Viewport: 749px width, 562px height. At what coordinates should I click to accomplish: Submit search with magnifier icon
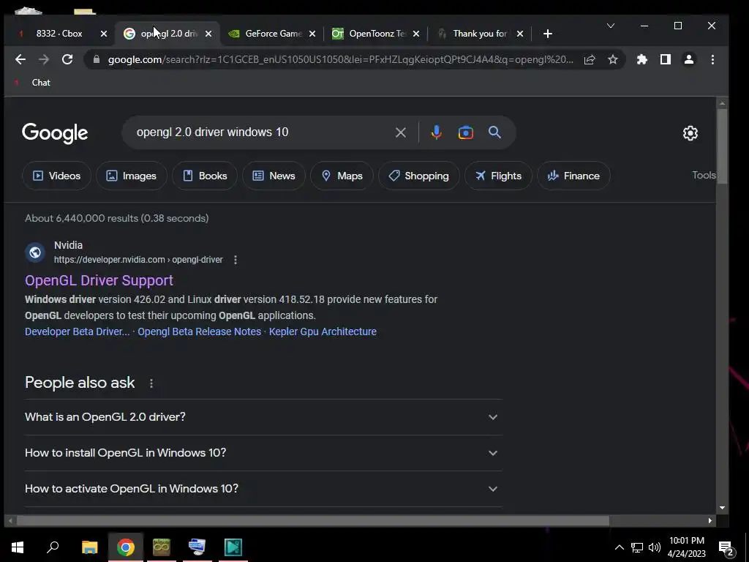tap(495, 132)
